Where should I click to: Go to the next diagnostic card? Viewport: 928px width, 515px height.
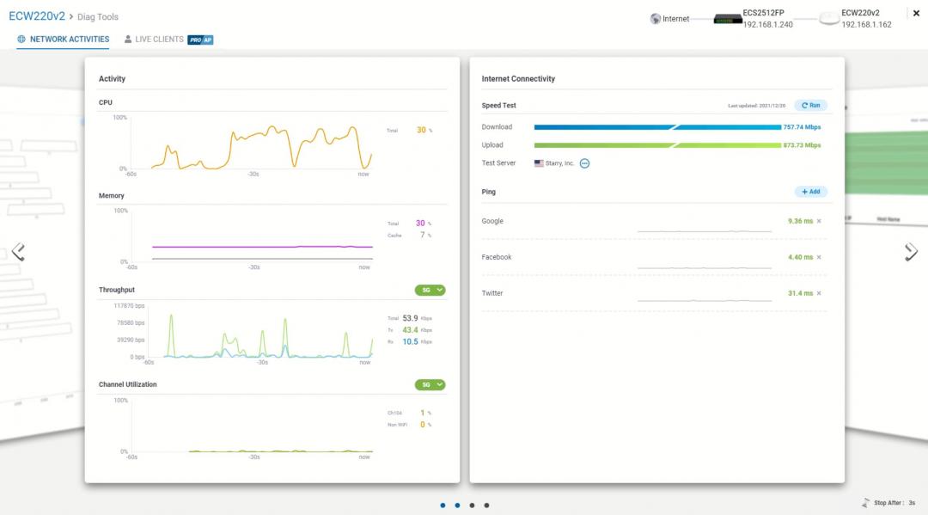911,252
